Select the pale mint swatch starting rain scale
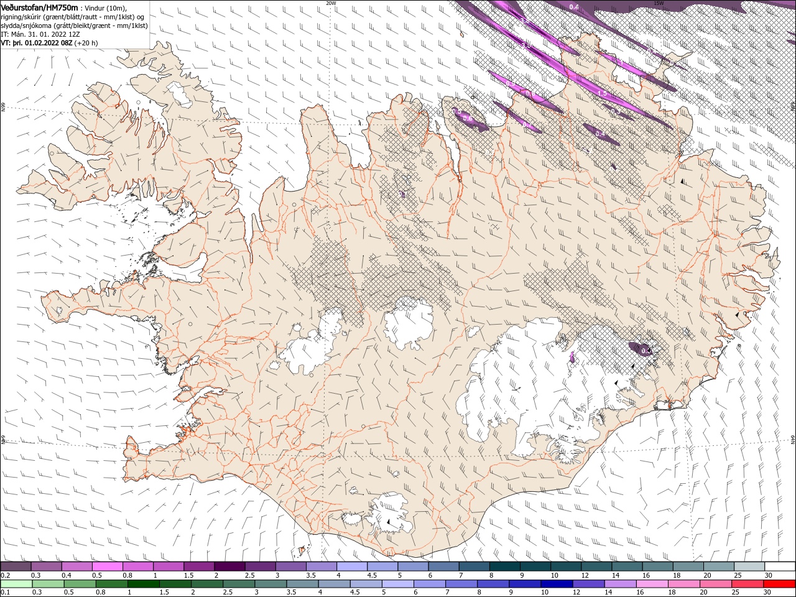Screen dimensions: 796x597 tap(16, 584)
